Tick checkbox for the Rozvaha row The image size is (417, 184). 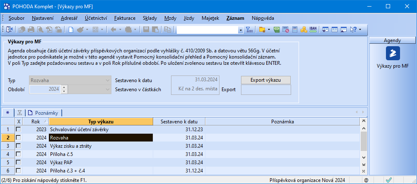(x=18, y=138)
